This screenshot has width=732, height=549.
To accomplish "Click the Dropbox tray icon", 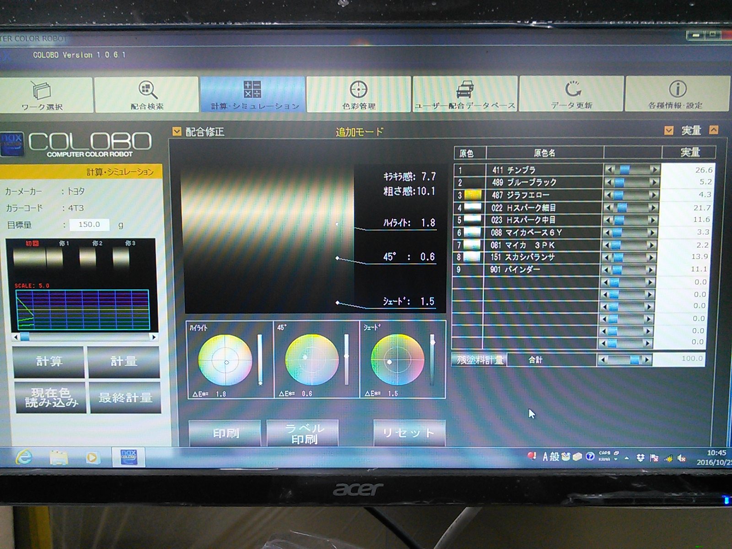I will click(x=640, y=457).
